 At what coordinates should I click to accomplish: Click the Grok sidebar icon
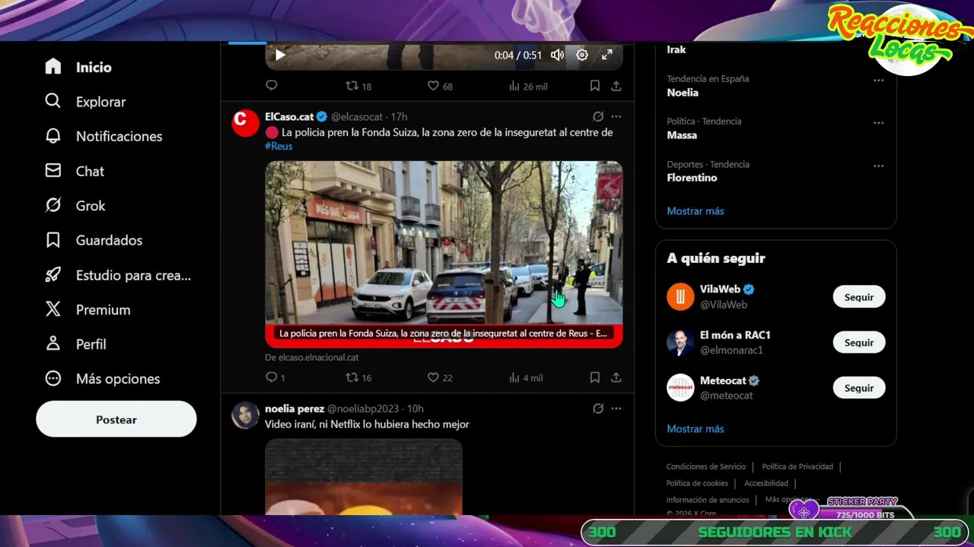(x=53, y=205)
